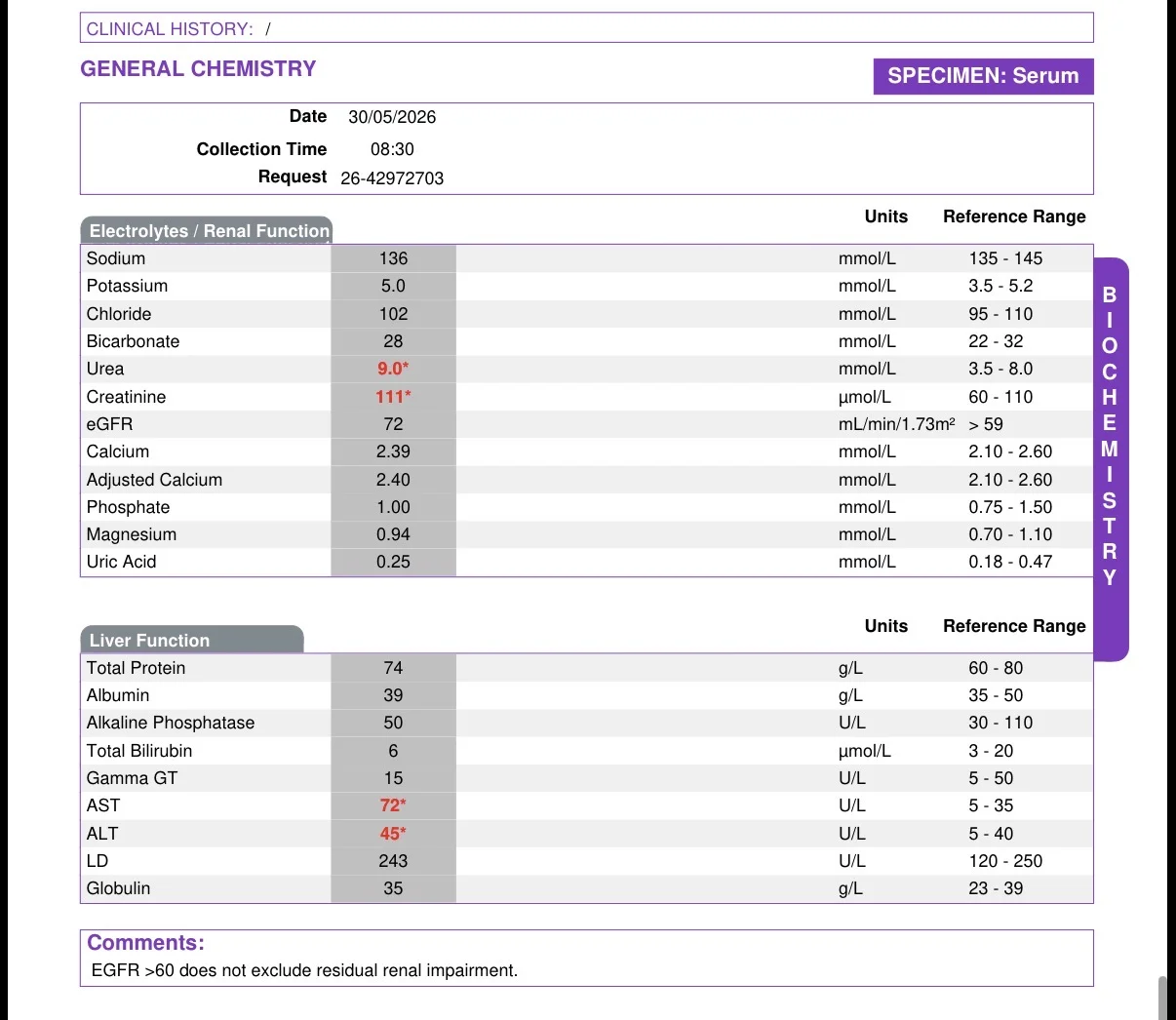Click the Comments heading

145,943
